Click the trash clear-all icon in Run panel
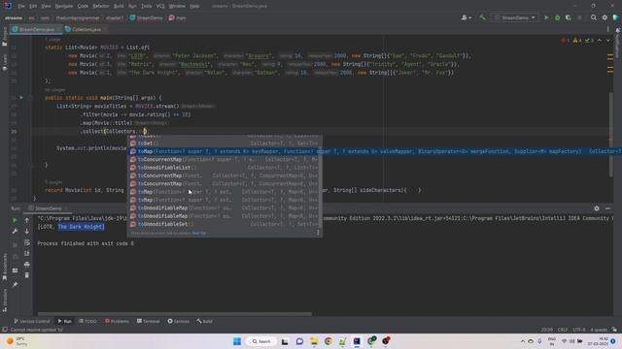Image resolution: width=622 pixels, height=349 pixels. tap(27, 275)
